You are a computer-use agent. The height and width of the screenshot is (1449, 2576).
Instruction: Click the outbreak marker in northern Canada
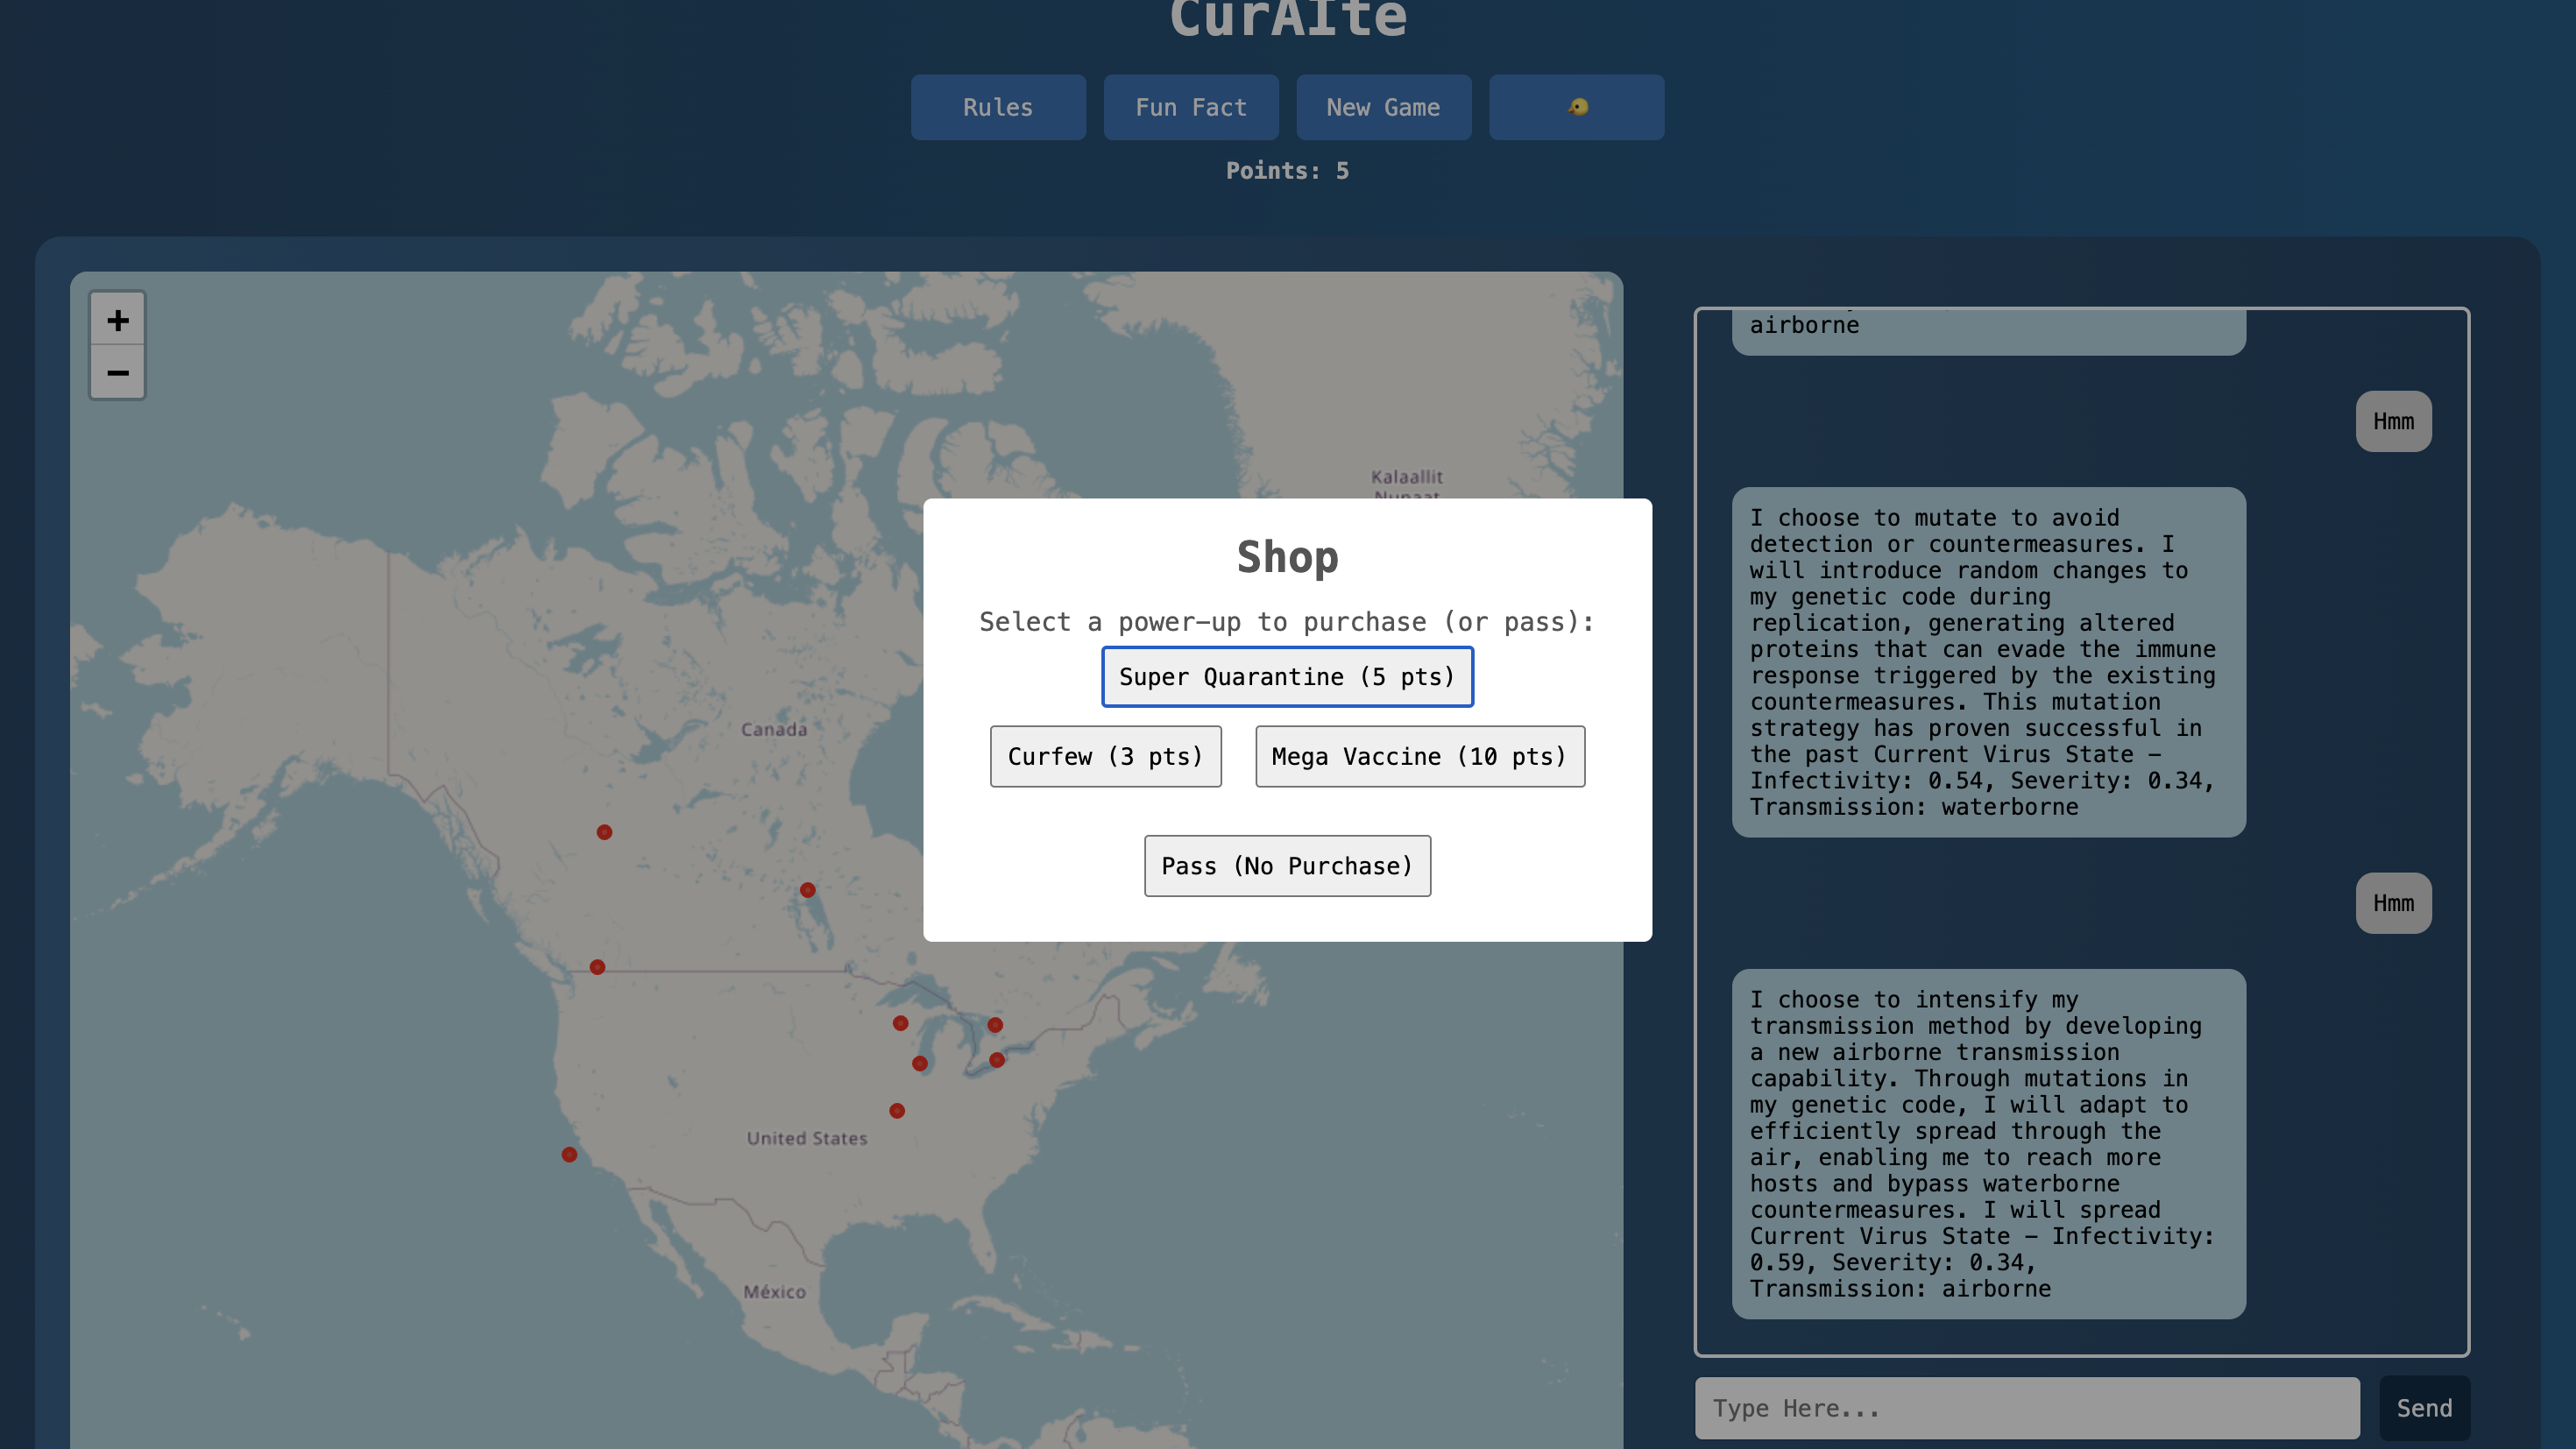604,831
